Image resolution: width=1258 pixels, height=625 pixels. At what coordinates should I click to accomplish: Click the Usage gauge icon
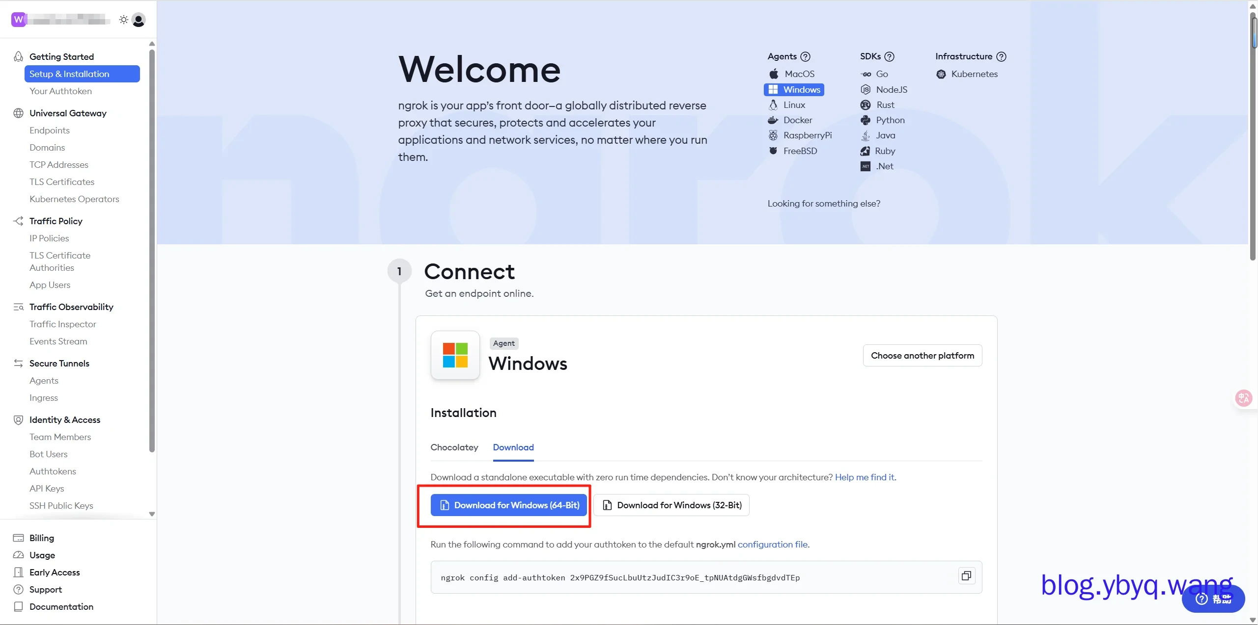point(18,555)
